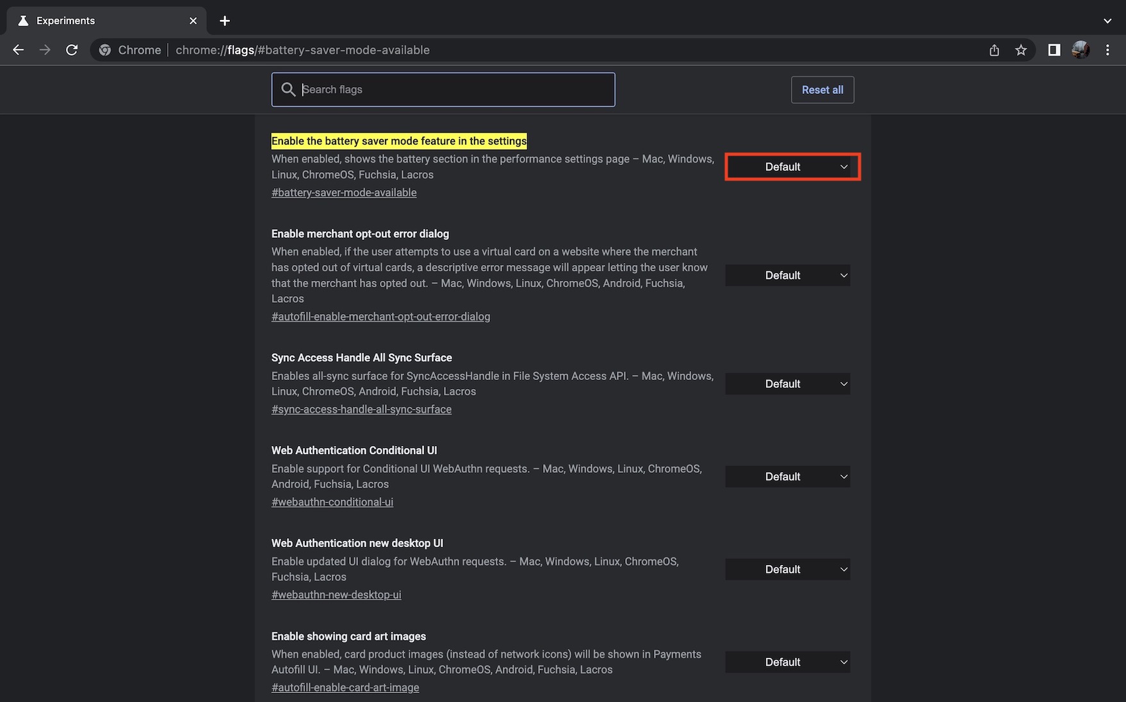1126x702 pixels.
Task: Follow the #battery-saver-mode-available link
Action: point(344,193)
